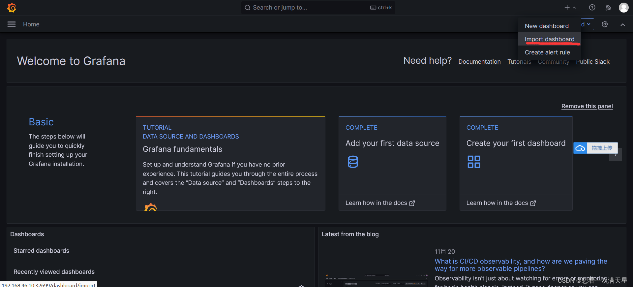Click the Dashboards panel title
The width and height of the screenshot is (633, 287).
pyautogui.click(x=27, y=234)
